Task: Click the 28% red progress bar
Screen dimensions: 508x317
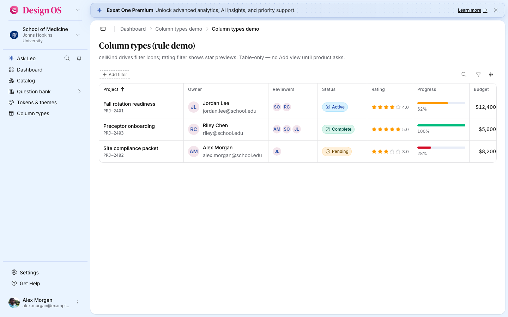Action: pos(441,148)
